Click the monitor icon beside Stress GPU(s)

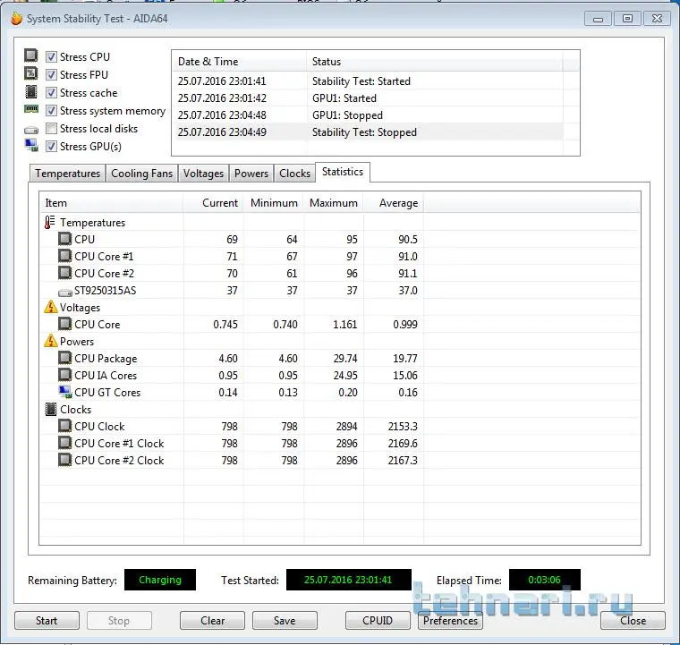click(x=31, y=145)
